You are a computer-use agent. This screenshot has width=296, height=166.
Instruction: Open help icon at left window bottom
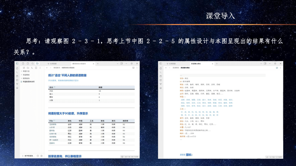click(38, 156)
